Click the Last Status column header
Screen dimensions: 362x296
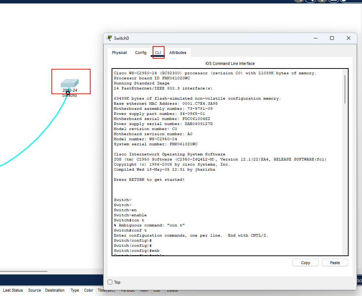[13, 290]
